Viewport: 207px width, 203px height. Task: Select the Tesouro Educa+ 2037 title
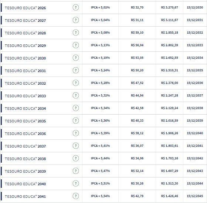26,146
